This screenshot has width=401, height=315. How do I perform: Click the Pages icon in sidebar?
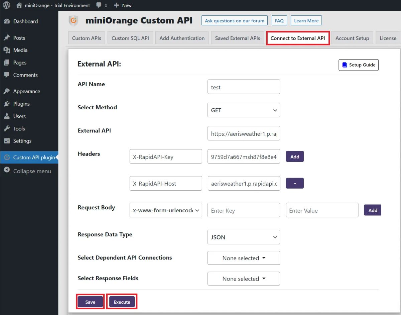coord(7,63)
